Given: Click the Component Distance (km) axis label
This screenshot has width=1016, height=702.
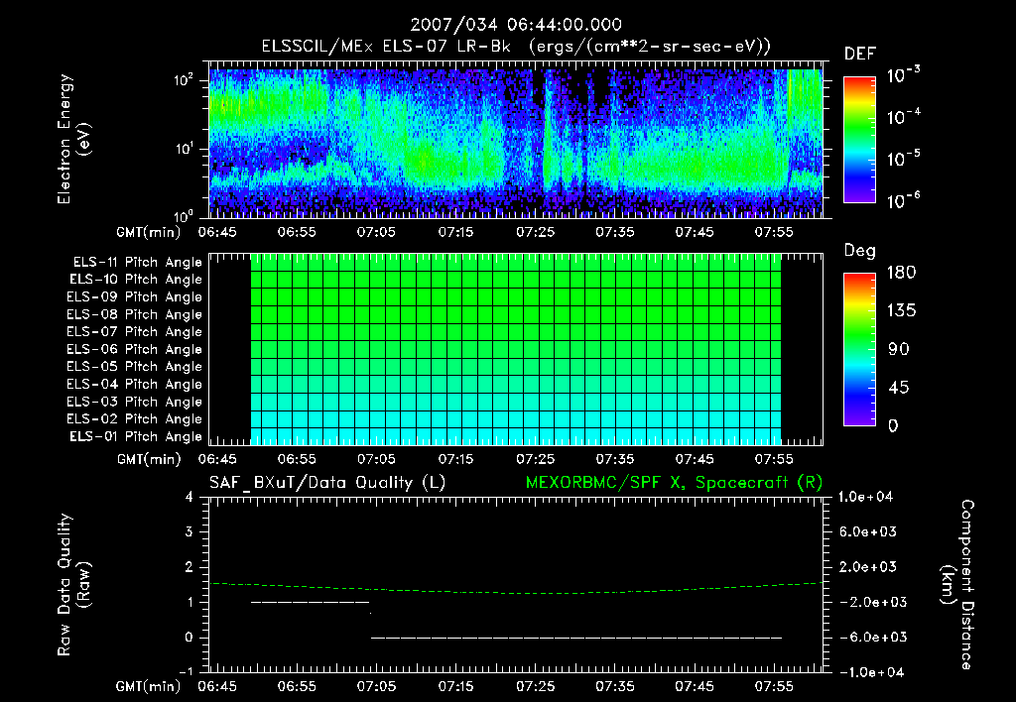Looking at the screenshot, I should pyautogui.click(x=957, y=585).
